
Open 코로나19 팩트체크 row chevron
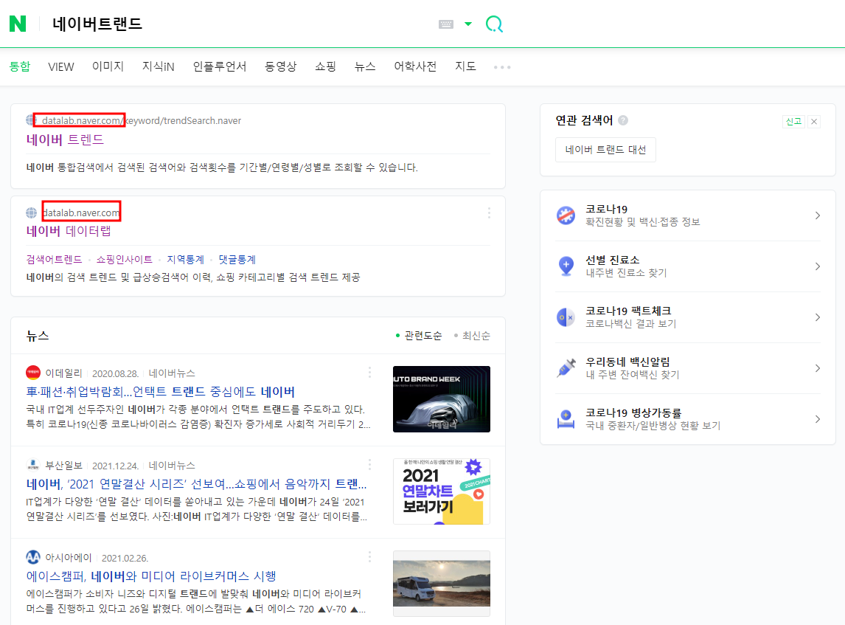(818, 317)
